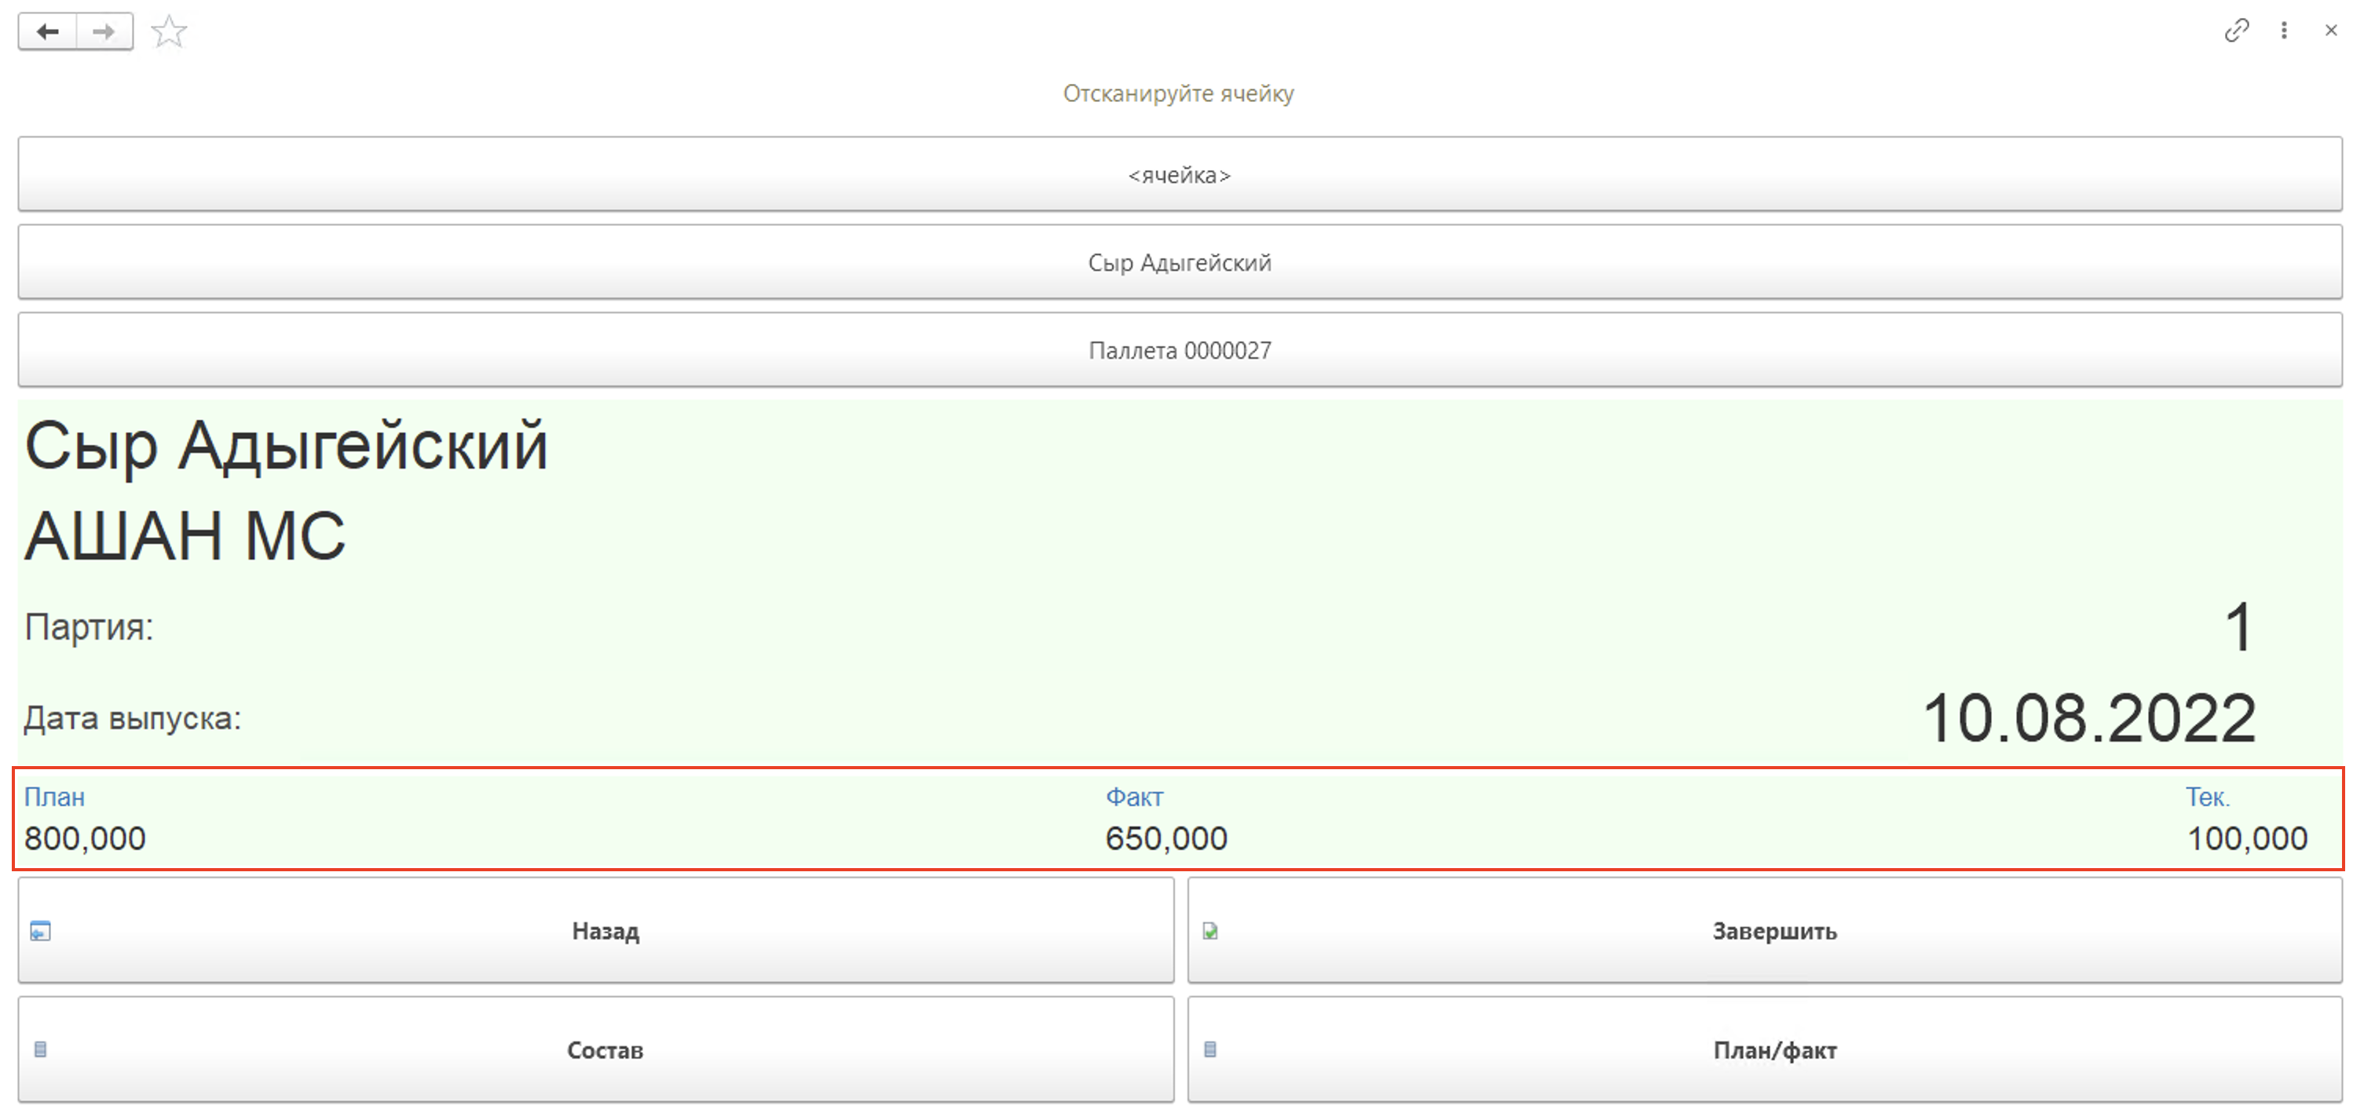Click the План value 800,000
Screen dimensions: 2353x1113
(85, 838)
